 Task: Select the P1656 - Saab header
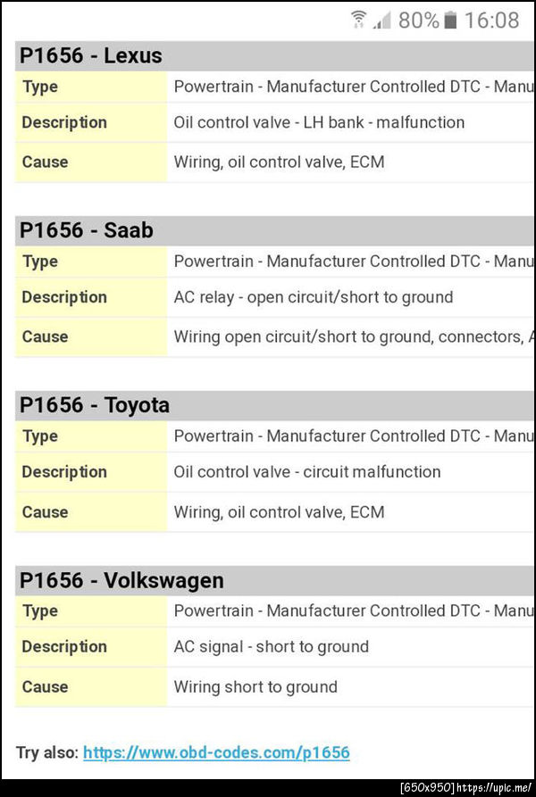click(x=86, y=230)
